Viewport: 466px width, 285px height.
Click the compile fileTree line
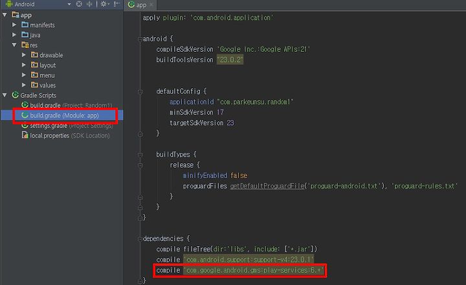point(237,249)
